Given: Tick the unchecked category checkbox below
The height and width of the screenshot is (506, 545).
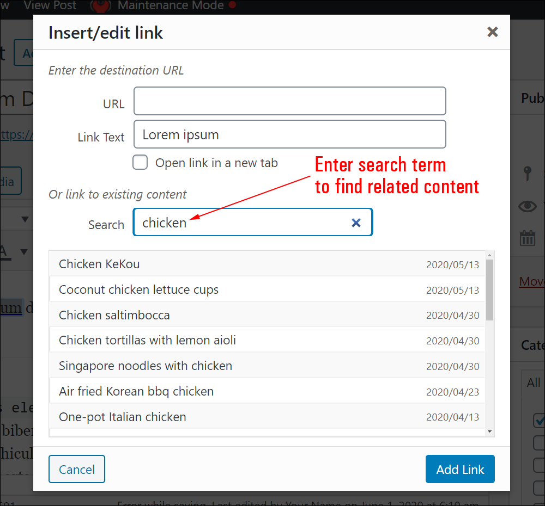Looking at the screenshot, I should click(539, 443).
